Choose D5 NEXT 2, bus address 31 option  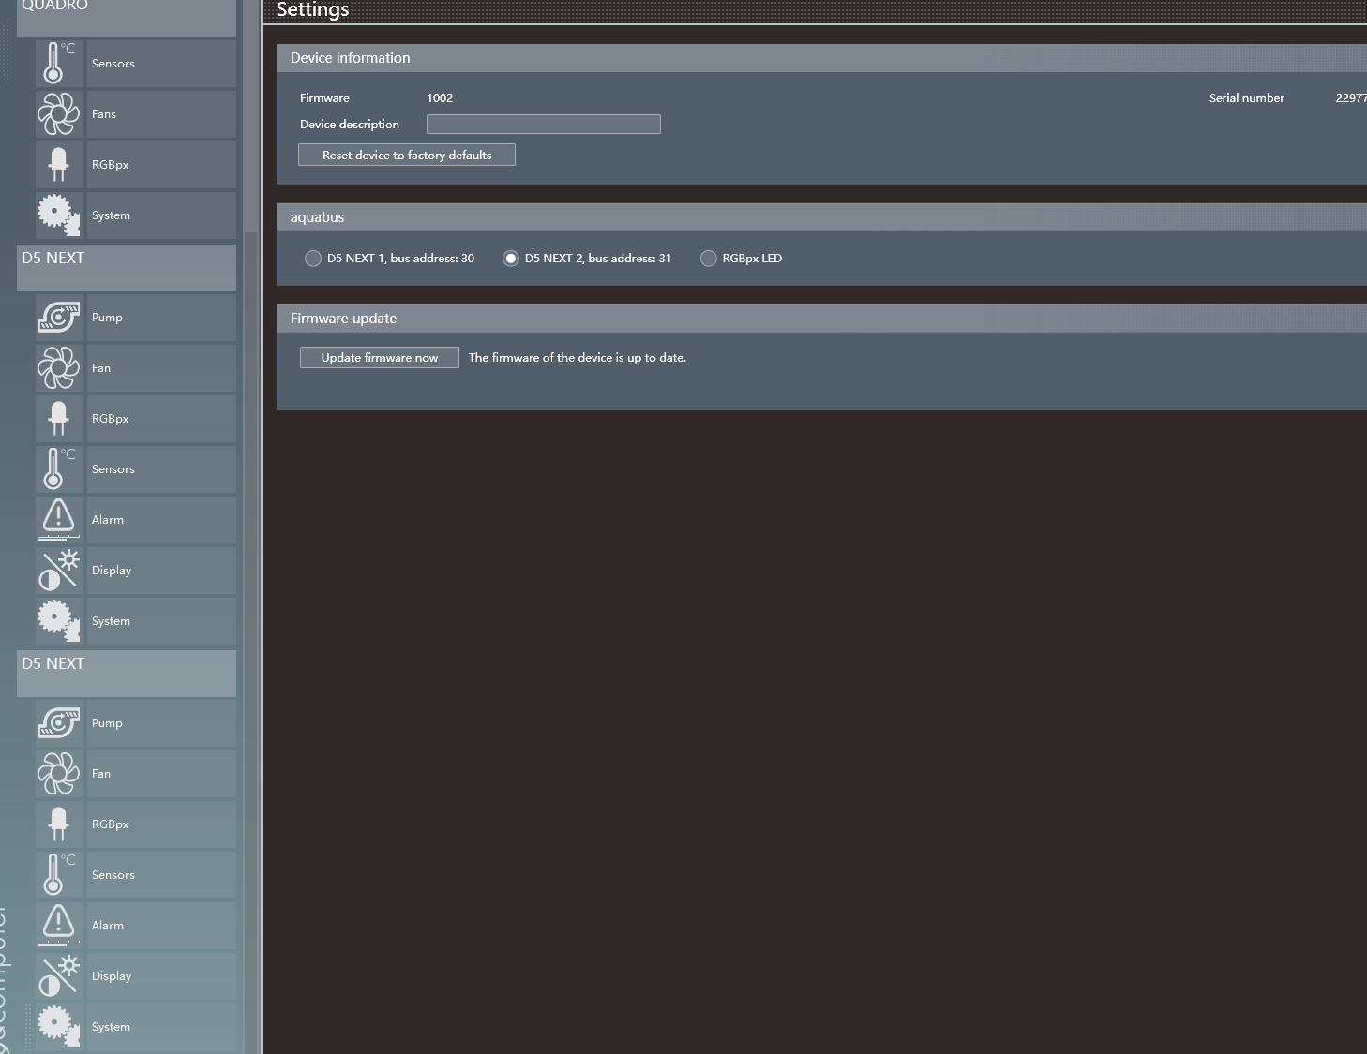[511, 259]
